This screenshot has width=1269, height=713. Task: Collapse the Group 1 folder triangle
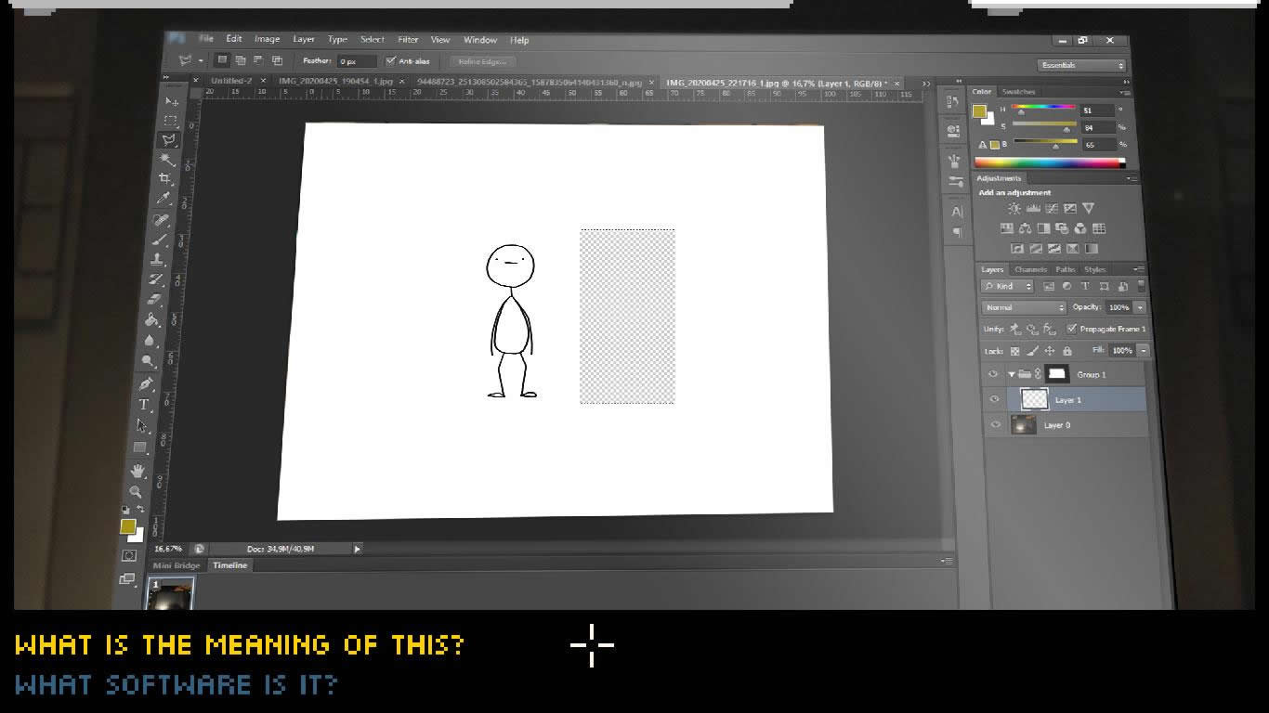[x=1011, y=374]
